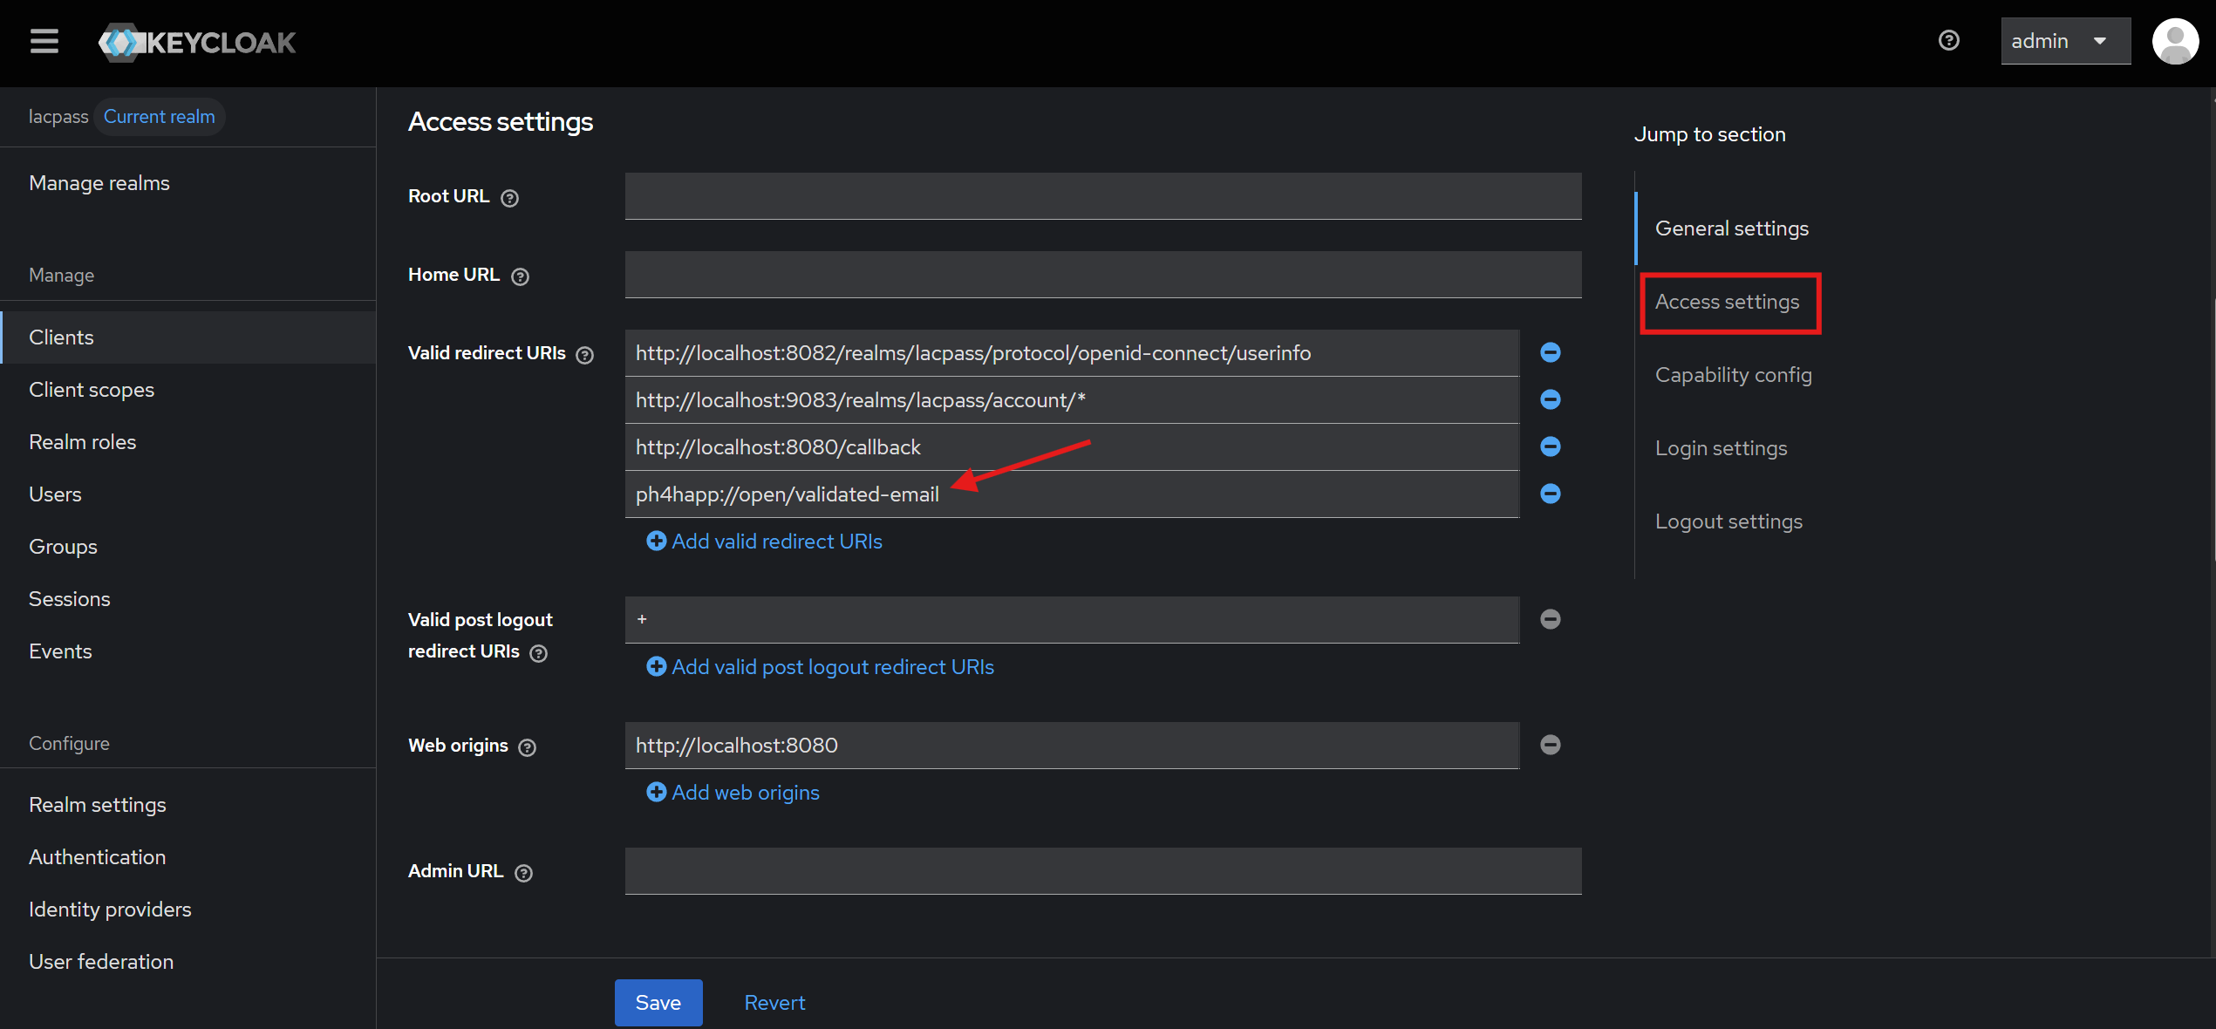The height and width of the screenshot is (1029, 2216).
Task: Edit the Web origins localhost:8080 field
Action: click(x=1072, y=746)
